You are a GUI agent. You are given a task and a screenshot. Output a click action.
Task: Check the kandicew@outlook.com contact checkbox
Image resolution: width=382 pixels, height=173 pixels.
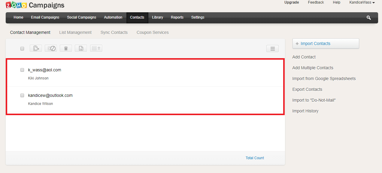click(x=22, y=95)
